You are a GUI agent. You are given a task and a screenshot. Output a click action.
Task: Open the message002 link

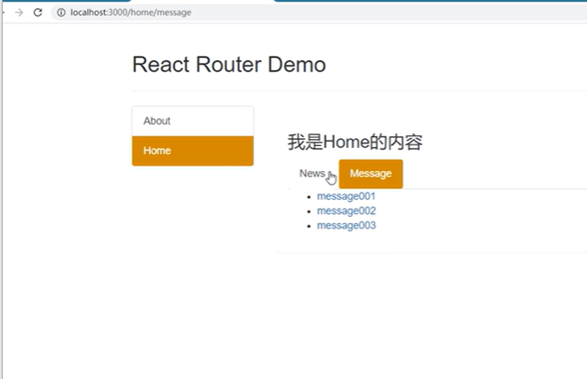pos(346,211)
